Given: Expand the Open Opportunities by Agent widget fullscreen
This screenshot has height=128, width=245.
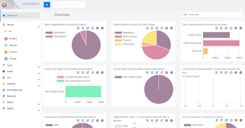Looking at the screenshot, I should (x=78, y=28).
